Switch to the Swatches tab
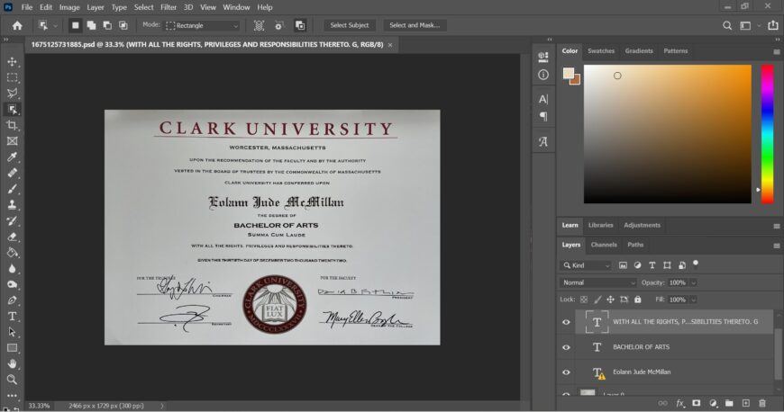Viewport: 784px width, 412px height. click(x=600, y=51)
